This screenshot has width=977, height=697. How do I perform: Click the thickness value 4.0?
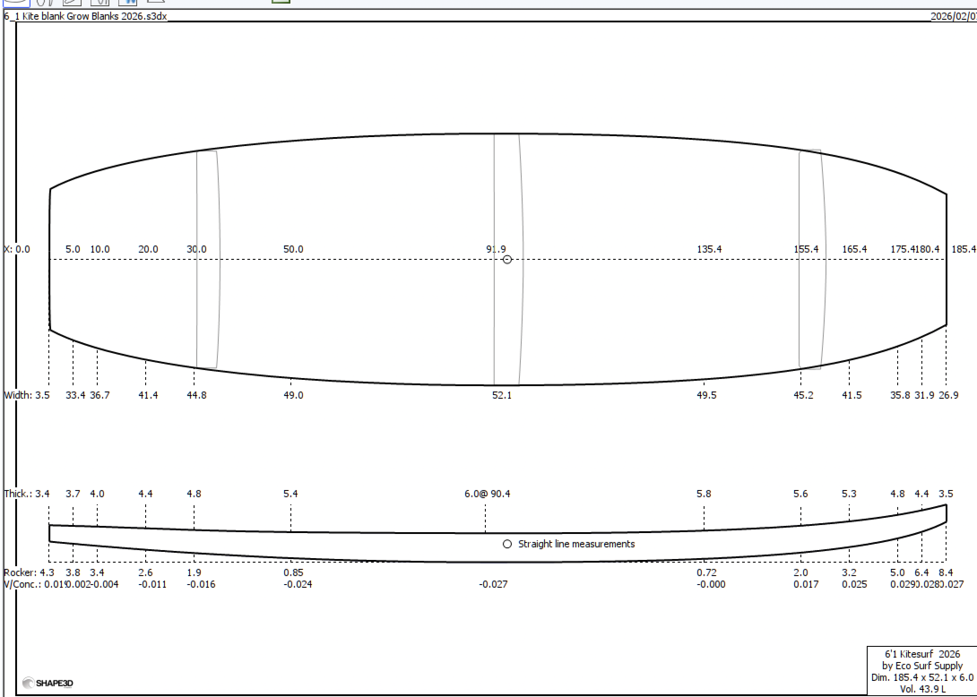(x=97, y=494)
